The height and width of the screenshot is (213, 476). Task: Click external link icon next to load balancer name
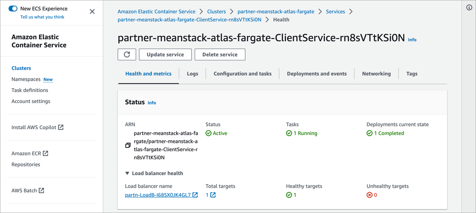click(195, 195)
